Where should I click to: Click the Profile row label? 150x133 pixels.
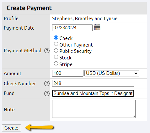tap(11, 19)
